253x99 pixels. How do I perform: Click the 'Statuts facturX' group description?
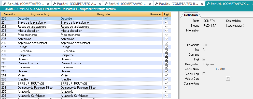(x=235, y=26)
